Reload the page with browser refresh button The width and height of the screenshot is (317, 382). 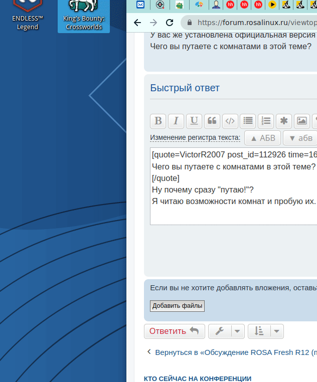point(170,23)
